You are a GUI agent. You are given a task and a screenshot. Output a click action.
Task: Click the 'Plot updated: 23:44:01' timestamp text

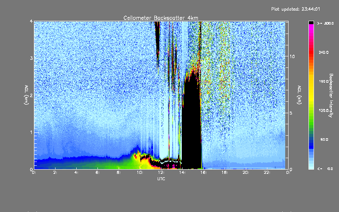coord(295,9)
